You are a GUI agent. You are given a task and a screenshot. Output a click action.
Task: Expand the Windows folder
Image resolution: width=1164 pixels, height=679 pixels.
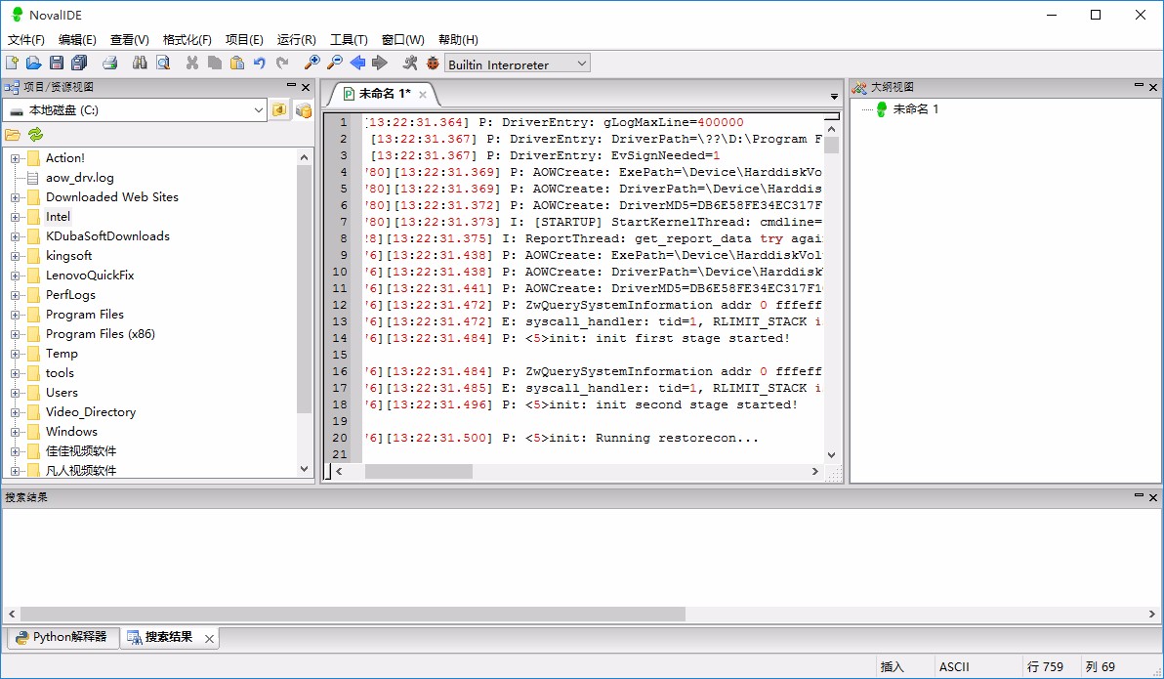pyautogui.click(x=14, y=432)
